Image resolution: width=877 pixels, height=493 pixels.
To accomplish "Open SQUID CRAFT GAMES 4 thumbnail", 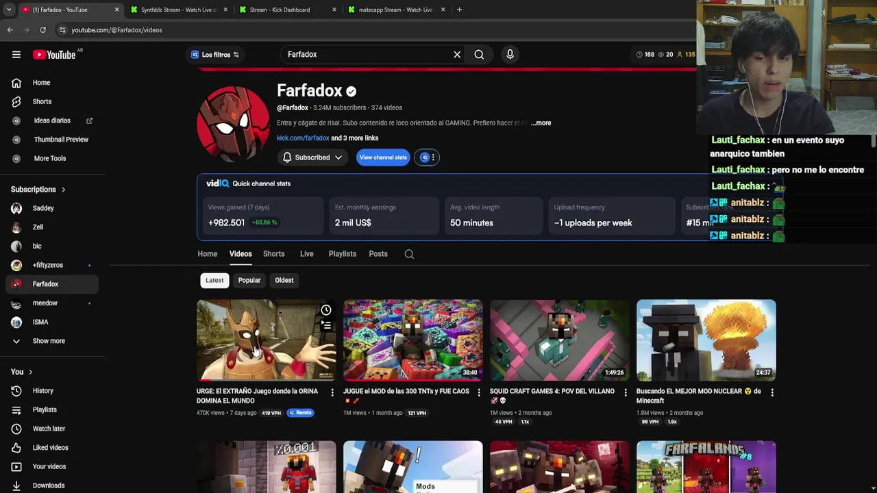I will (560, 340).
